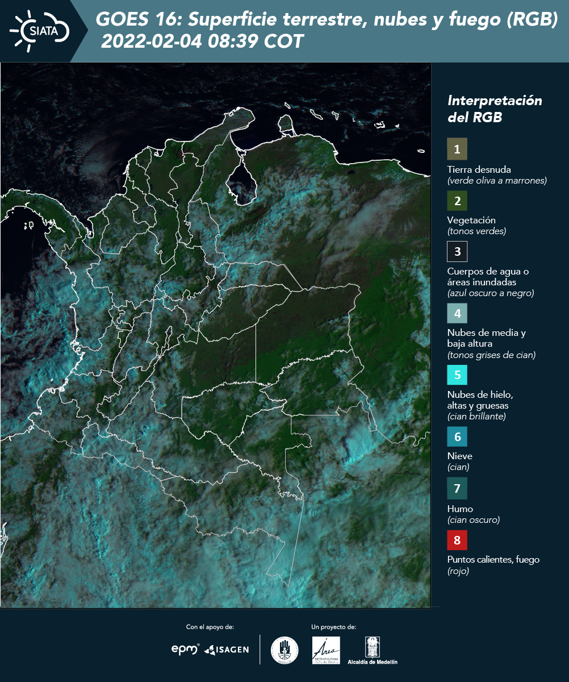This screenshot has width=569, height=682.
Task: Click the black swatch numbered 3
Action: (457, 251)
